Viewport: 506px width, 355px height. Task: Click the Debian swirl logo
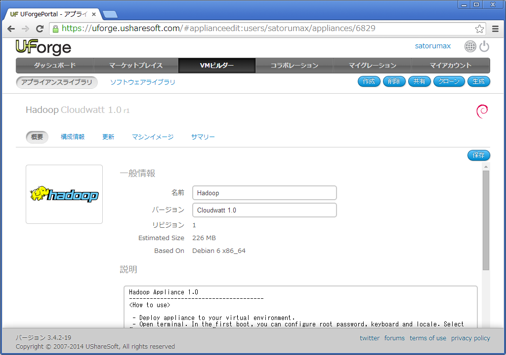(482, 111)
